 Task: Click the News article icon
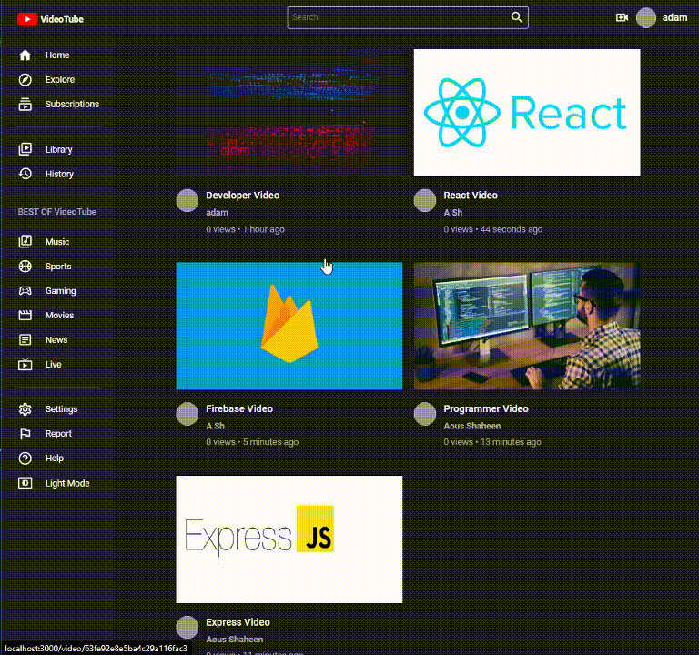(25, 339)
